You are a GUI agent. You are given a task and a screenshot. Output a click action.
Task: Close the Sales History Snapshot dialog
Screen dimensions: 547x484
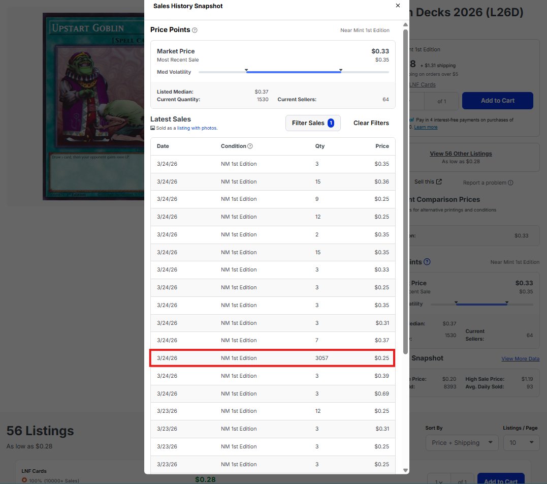coord(398,6)
